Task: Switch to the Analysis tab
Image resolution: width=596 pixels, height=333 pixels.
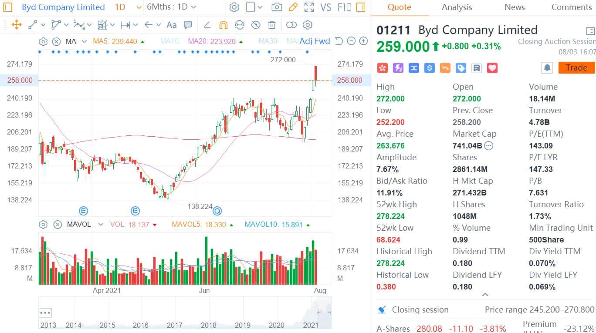Action: (x=457, y=7)
